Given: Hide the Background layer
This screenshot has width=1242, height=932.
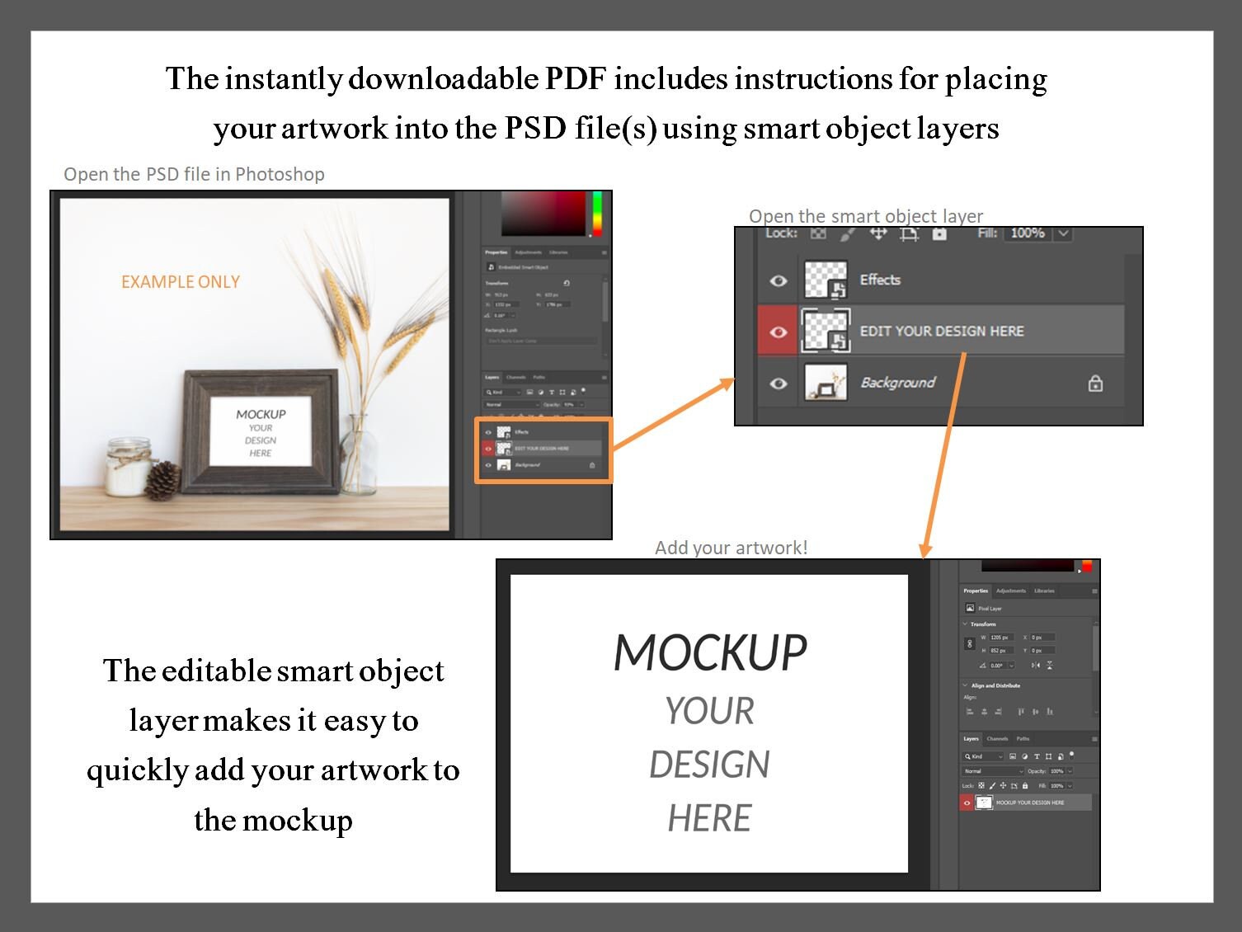Looking at the screenshot, I should pos(779,382).
